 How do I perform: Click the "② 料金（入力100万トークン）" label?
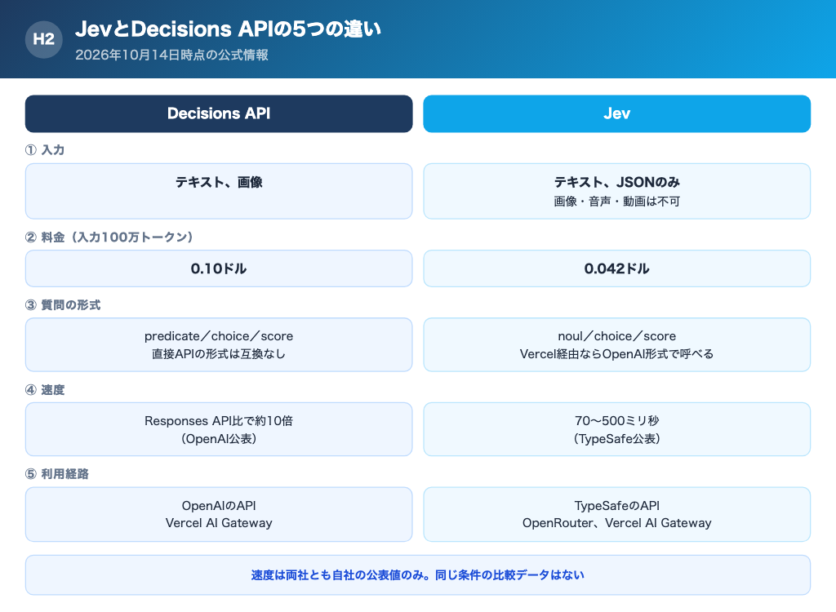[x=109, y=237]
